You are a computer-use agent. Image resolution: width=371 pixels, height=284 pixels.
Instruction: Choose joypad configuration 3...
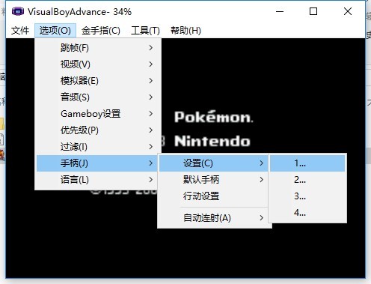(307, 196)
